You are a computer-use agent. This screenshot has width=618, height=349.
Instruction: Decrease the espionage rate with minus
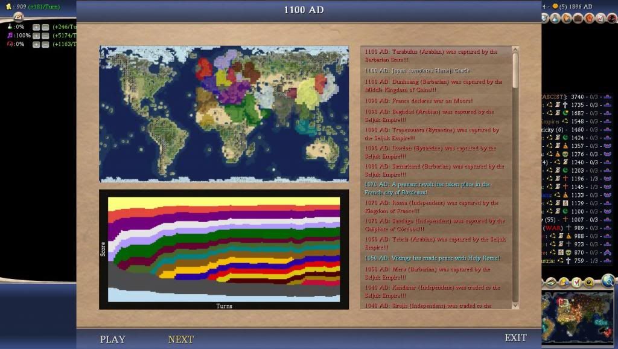point(45,44)
